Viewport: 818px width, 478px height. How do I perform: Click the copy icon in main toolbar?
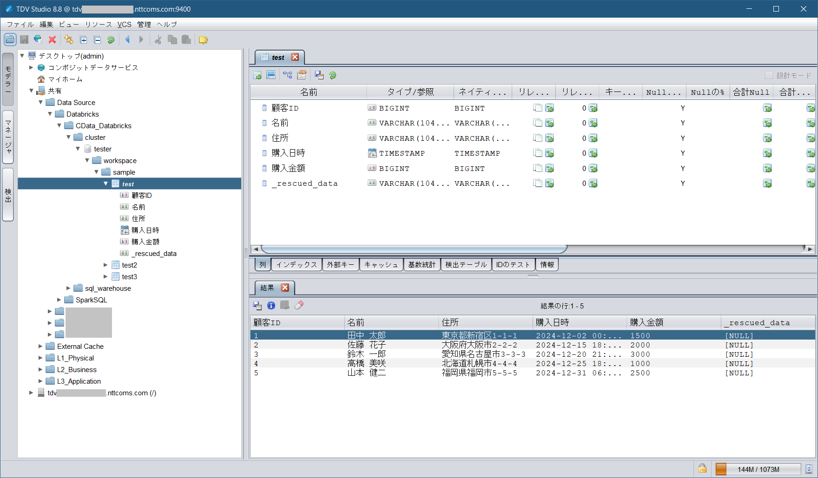(x=172, y=39)
